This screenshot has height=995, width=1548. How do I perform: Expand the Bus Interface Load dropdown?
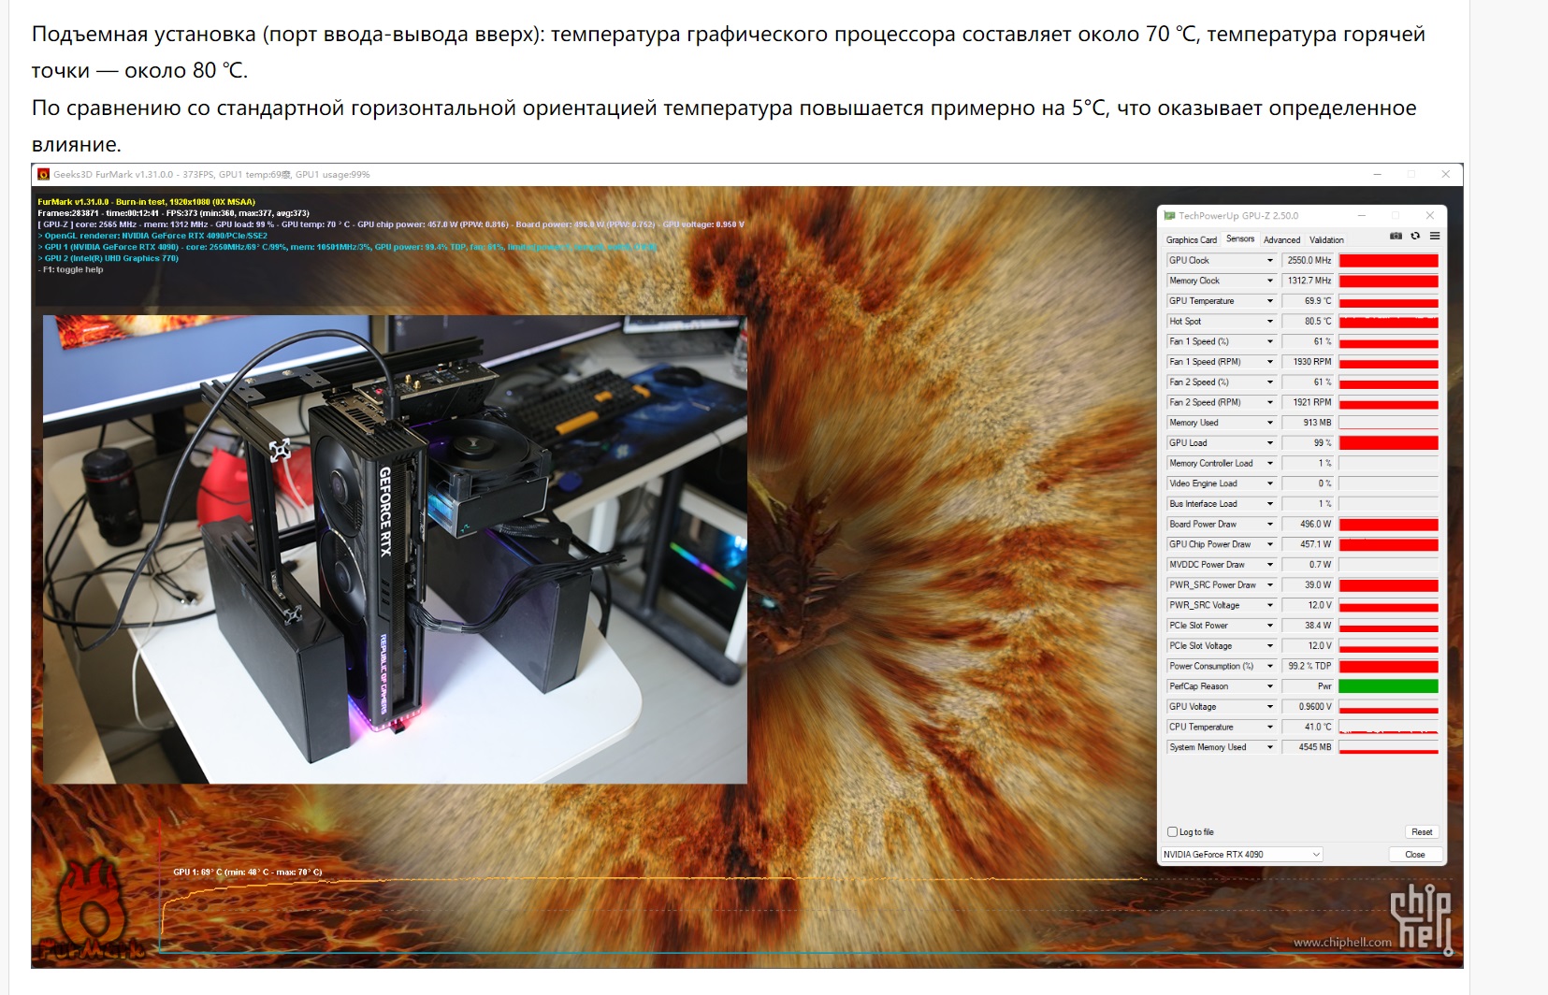1270,504
